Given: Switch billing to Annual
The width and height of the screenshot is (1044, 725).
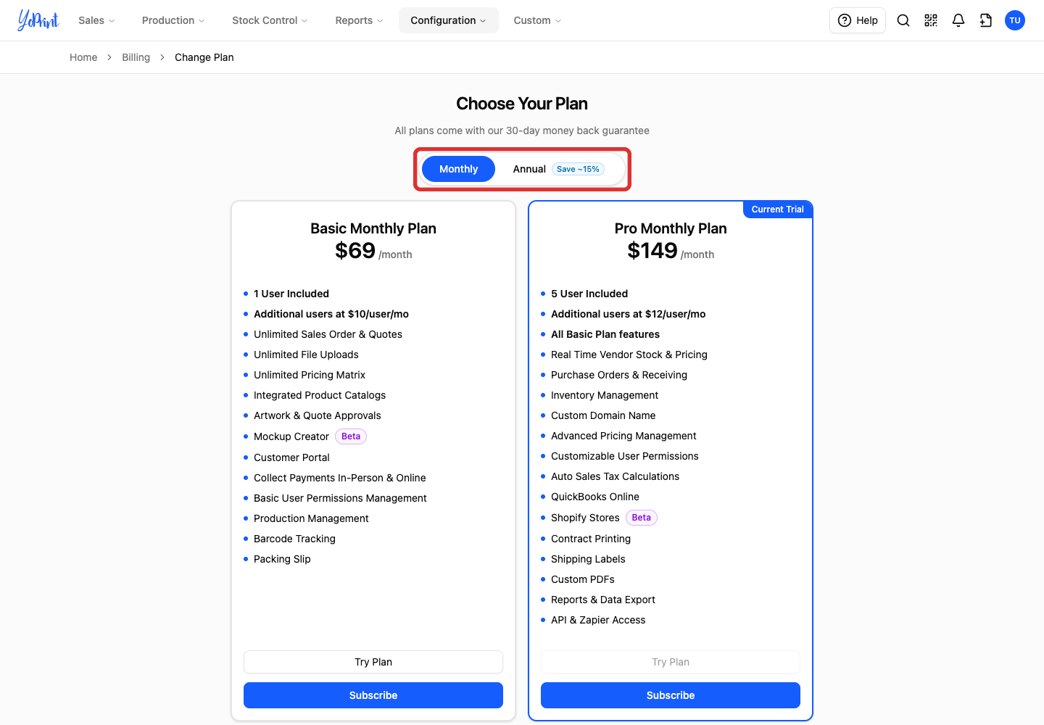Looking at the screenshot, I should pyautogui.click(x=558, y=169).
